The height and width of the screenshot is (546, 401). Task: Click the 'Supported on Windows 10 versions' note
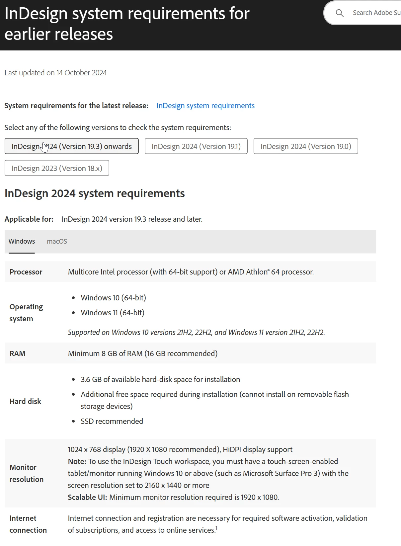(x=196, y=332)
